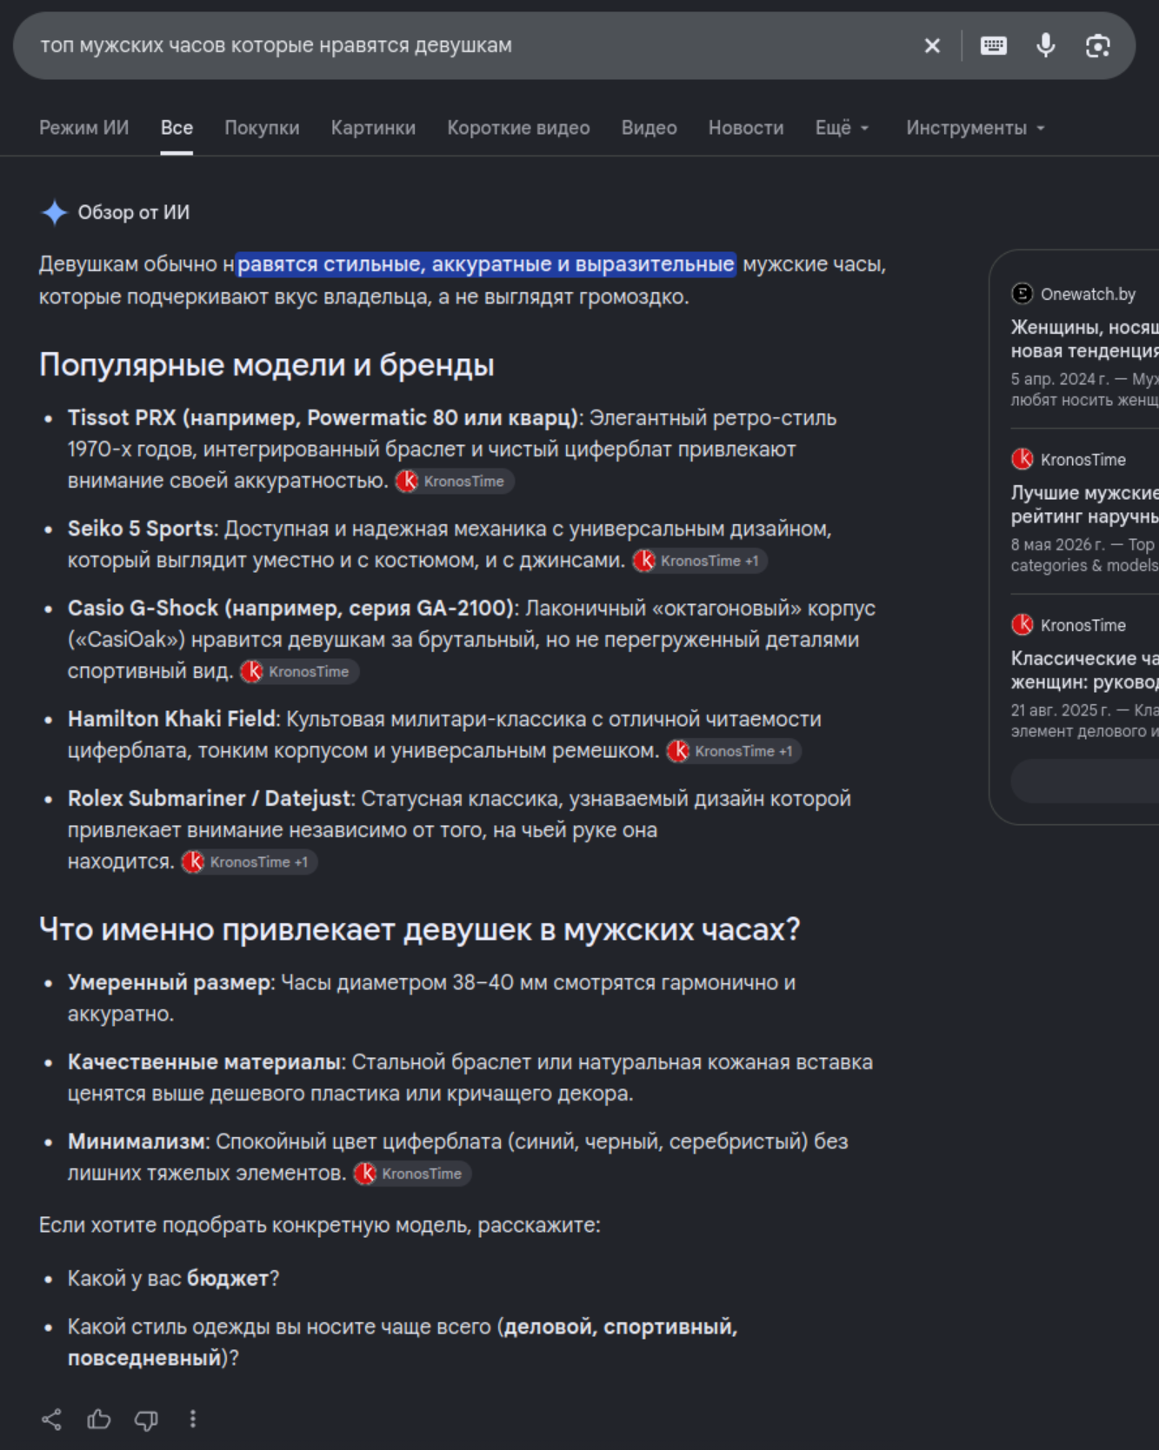Open KronosTime chip after Минимализм item
Screen dimensions: 1159x1450
coord(412,1174)
